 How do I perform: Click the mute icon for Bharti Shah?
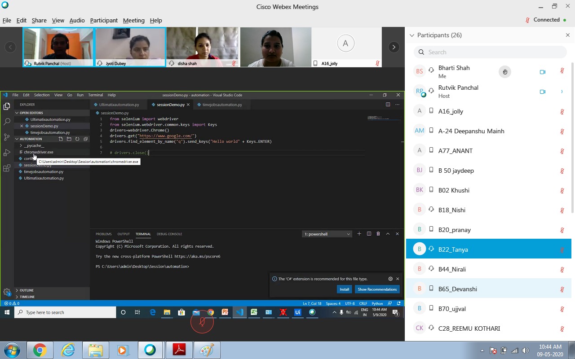click(562, 71)
